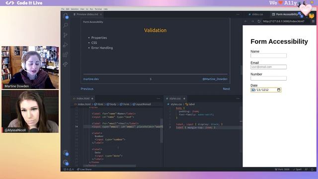Open the Search icon in the activity bar
The image size is (318, 179).
66,25
